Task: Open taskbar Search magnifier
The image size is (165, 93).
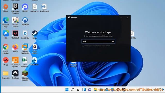Action: pos(73,90)
